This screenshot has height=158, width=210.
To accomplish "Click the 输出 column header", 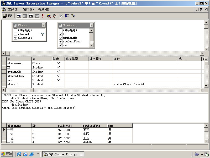I will point(58,59).
